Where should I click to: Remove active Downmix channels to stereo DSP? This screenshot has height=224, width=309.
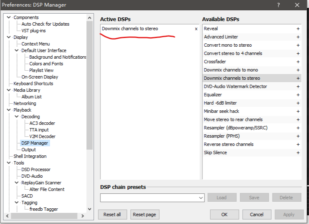196,29
